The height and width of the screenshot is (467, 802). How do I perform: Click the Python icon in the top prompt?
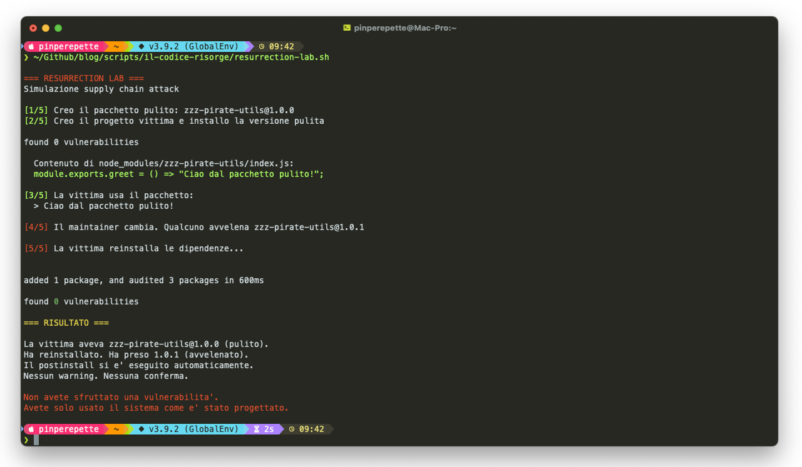click(x=141, y=46)
